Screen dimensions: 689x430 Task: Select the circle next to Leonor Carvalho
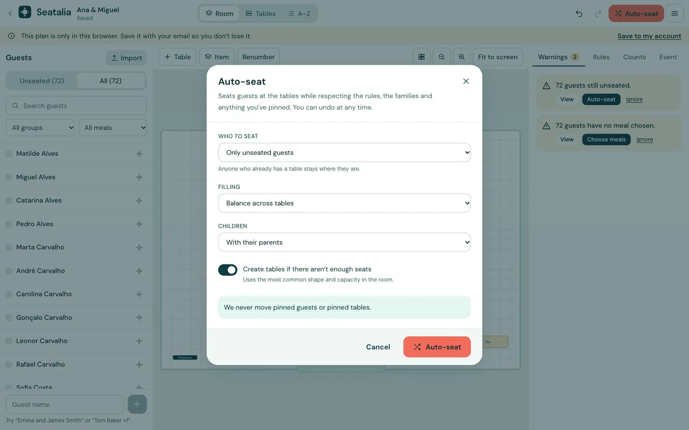coord(9,341)
